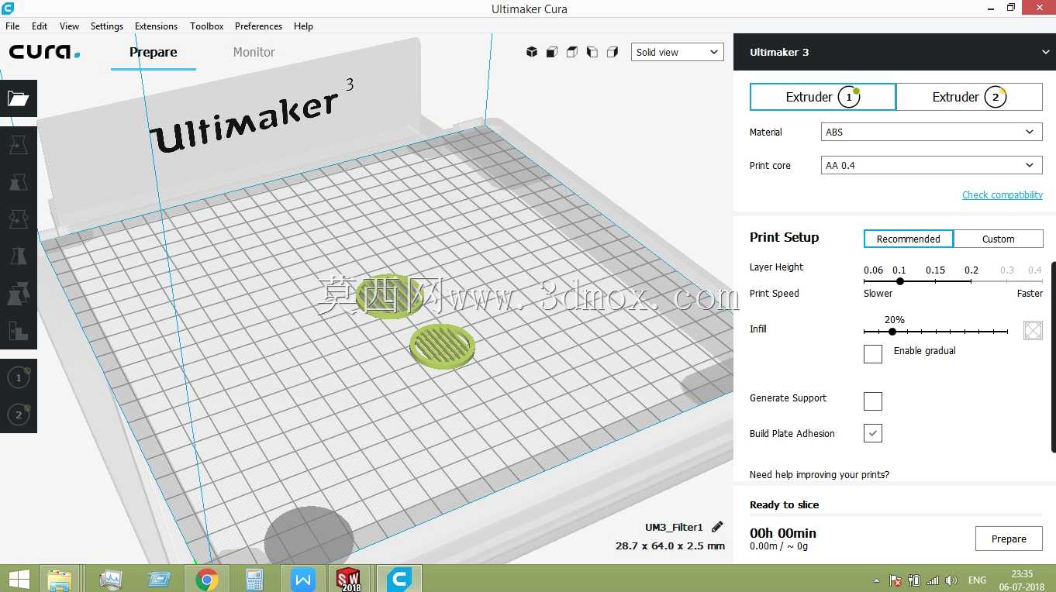Expand the Ultimaker 3 printer selector

point(895,52)
